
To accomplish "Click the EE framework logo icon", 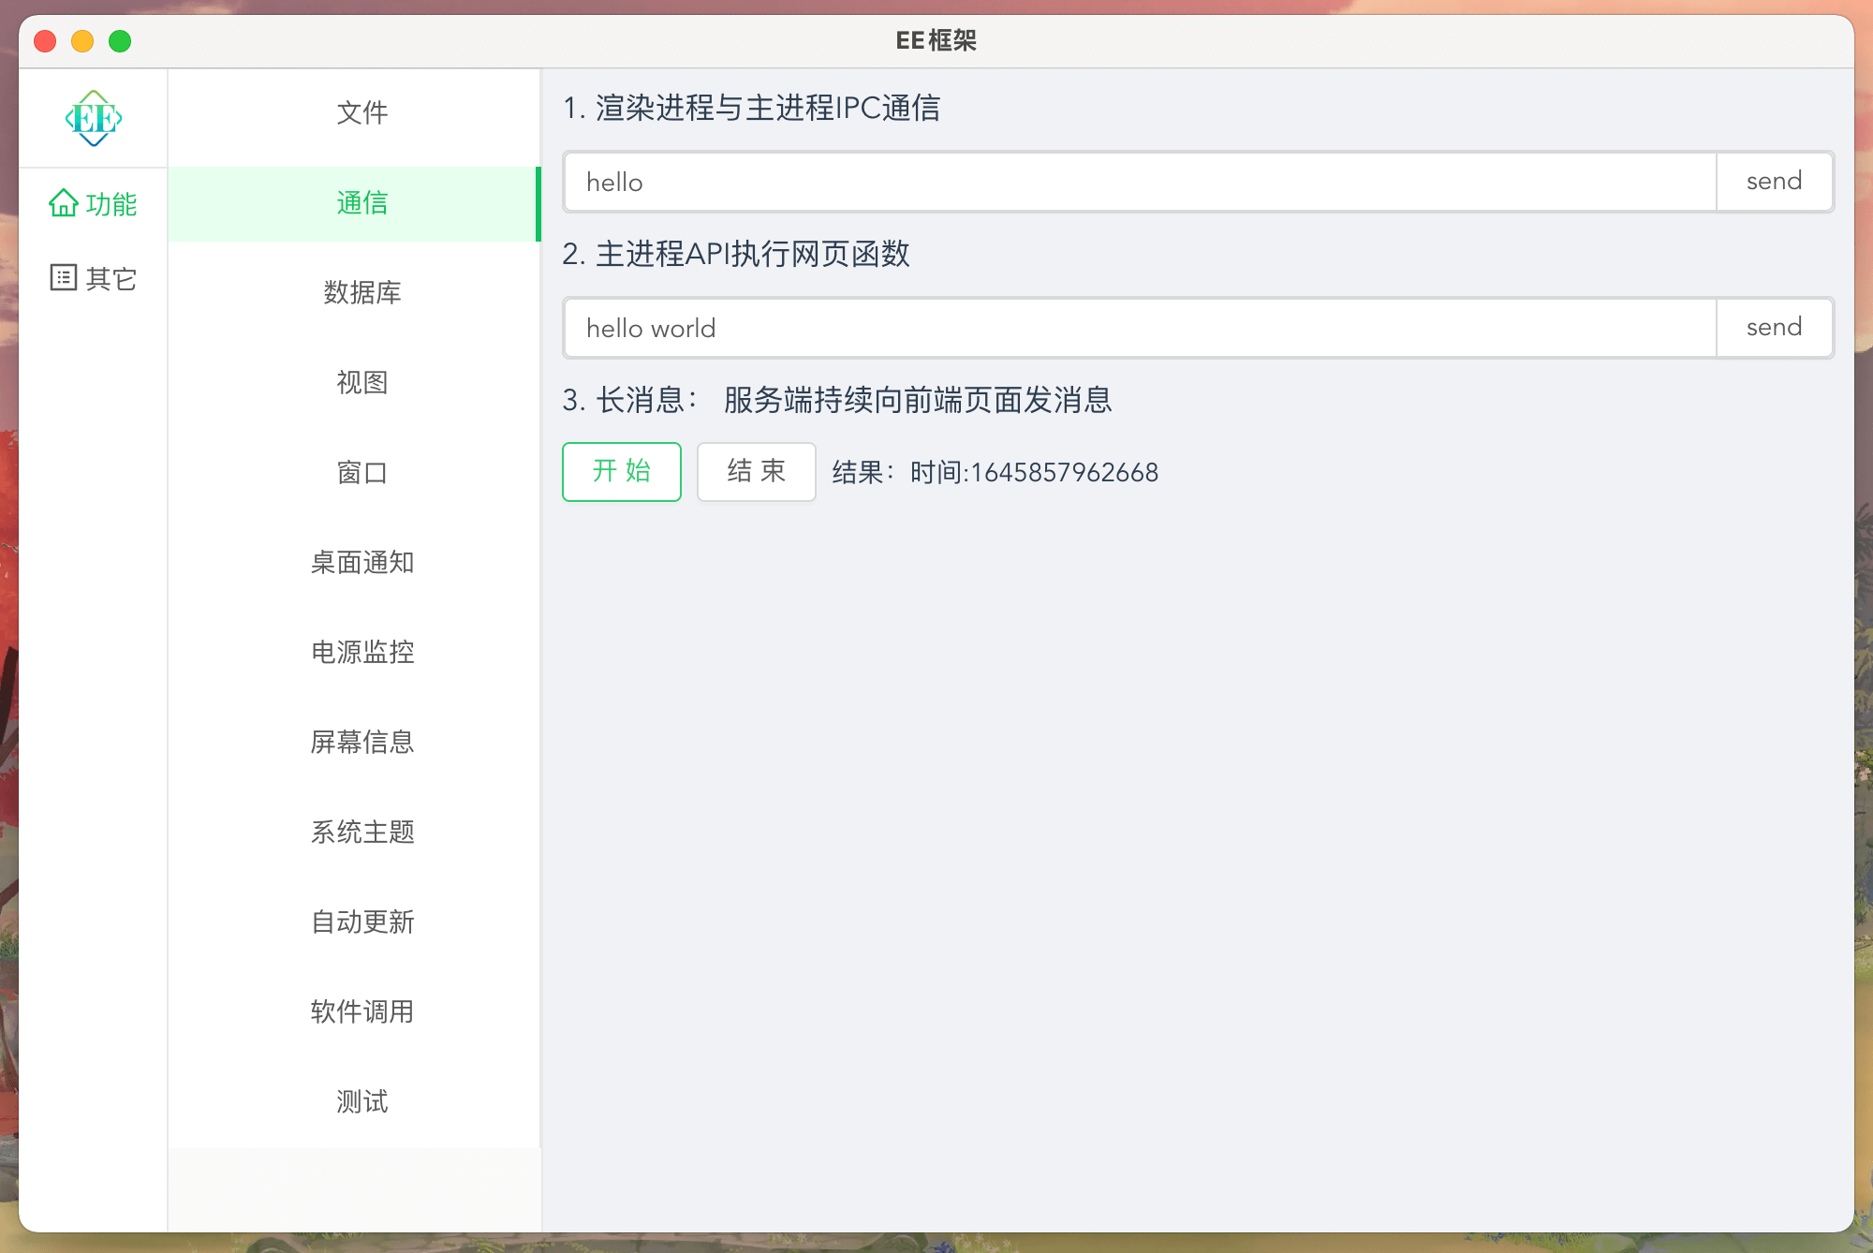I will [94, 118].
